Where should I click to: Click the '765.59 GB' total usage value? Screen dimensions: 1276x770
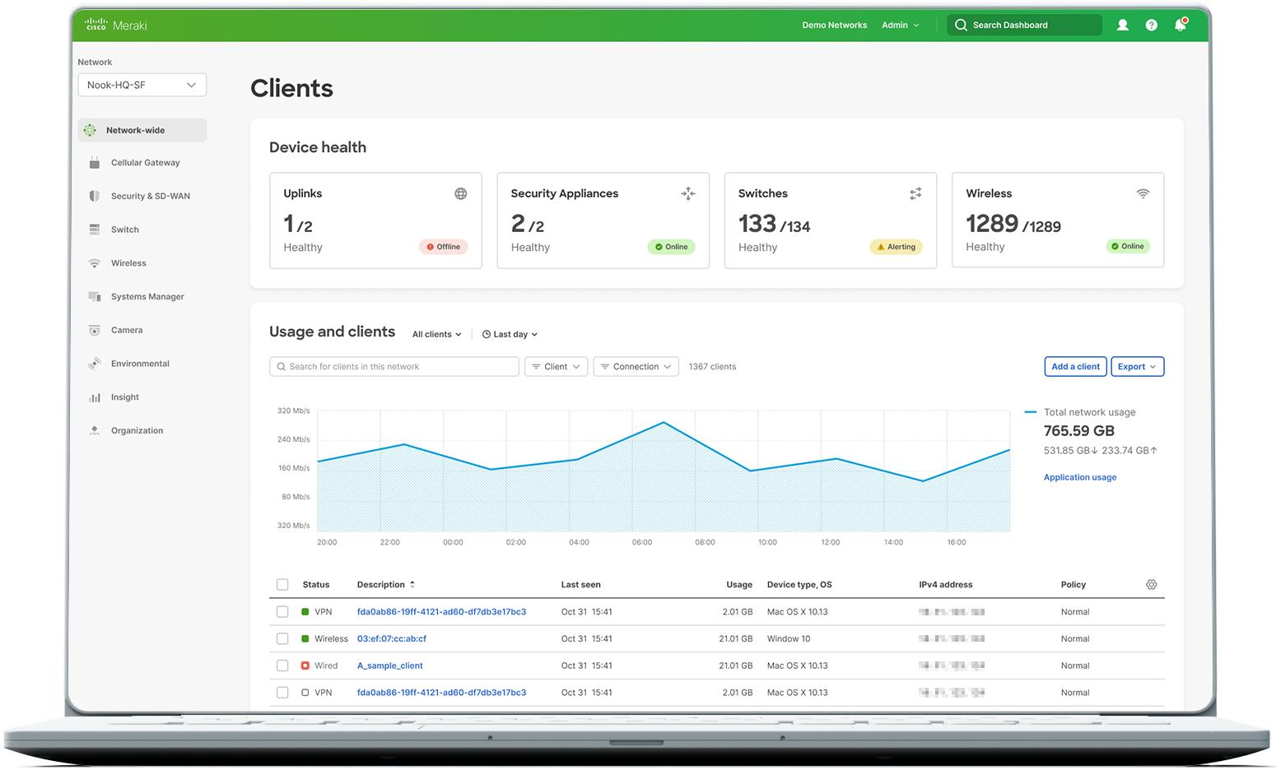pyautogui.click(x=1079, y=430)
